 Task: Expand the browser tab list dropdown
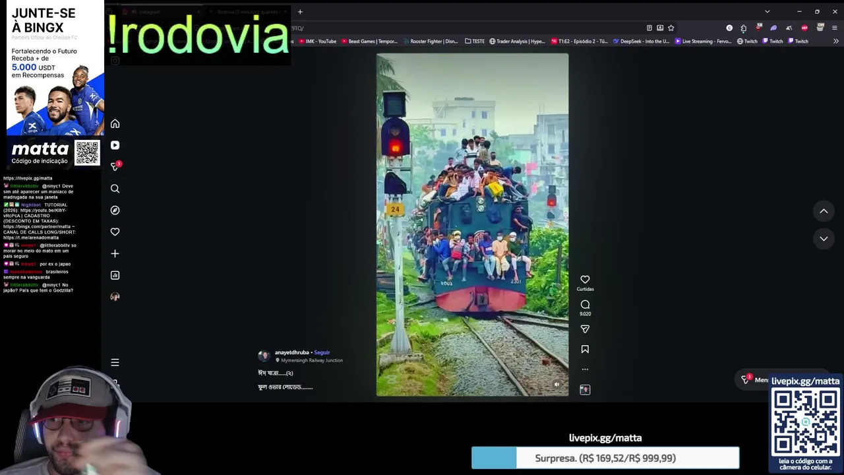767,11
